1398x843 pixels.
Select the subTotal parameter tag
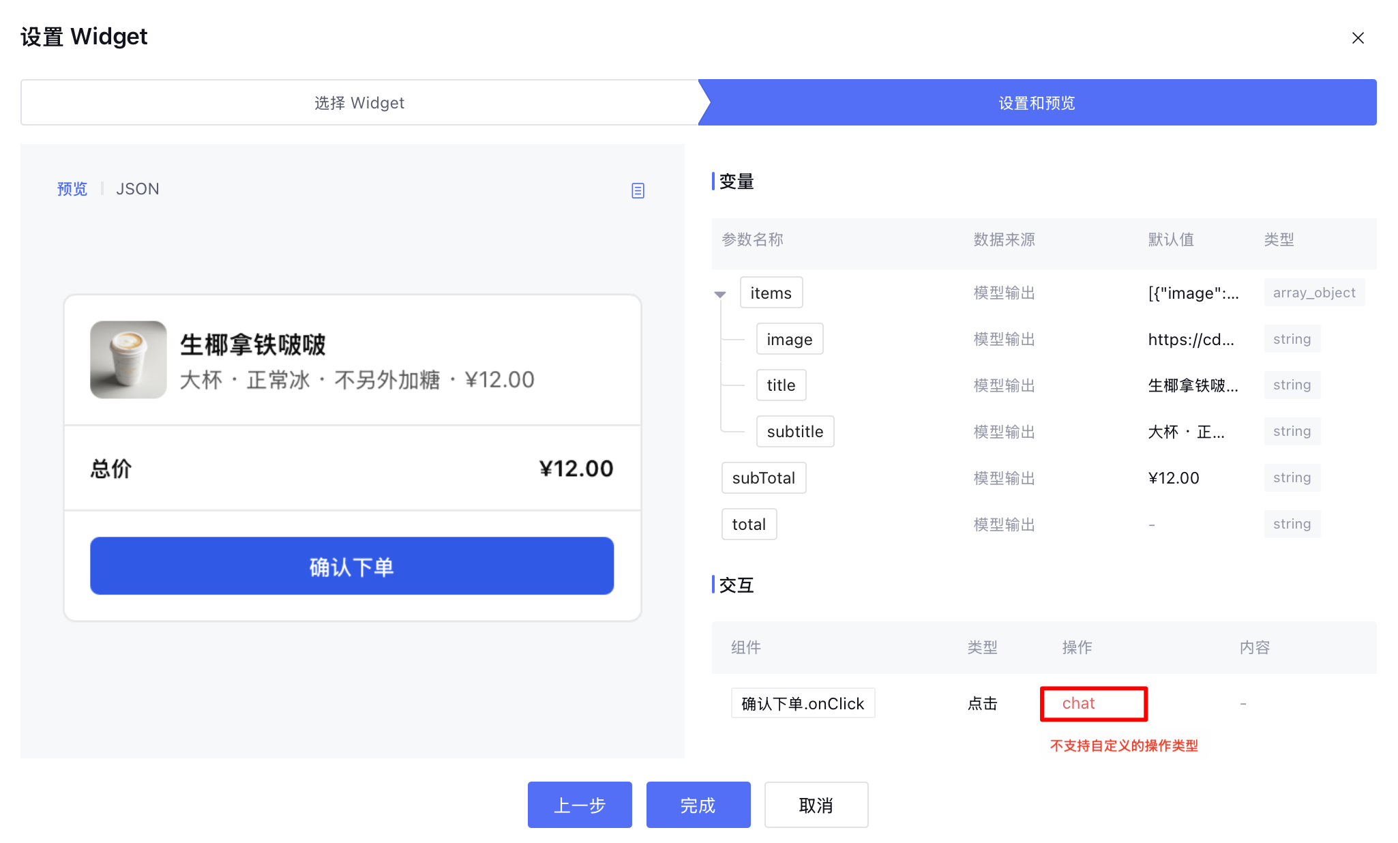pos(763,477)
